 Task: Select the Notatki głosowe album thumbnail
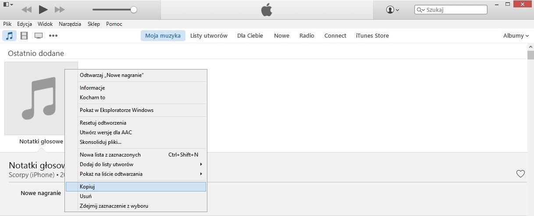[35, 98]
